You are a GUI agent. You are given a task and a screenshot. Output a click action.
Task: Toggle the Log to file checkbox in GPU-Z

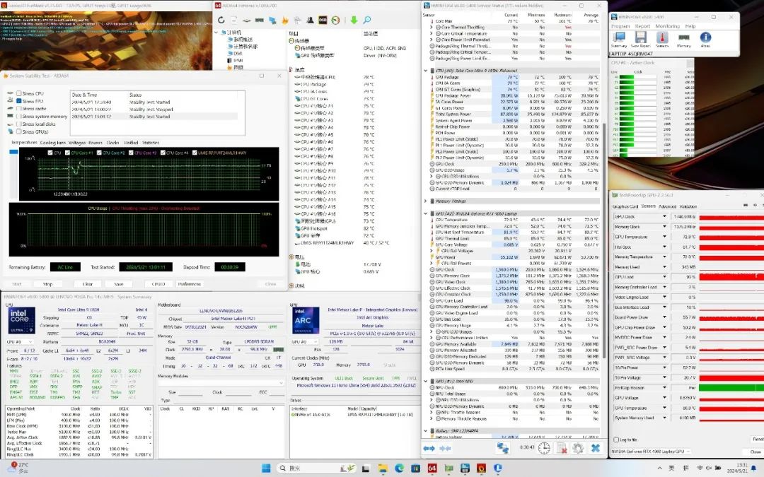coord(615,439)
